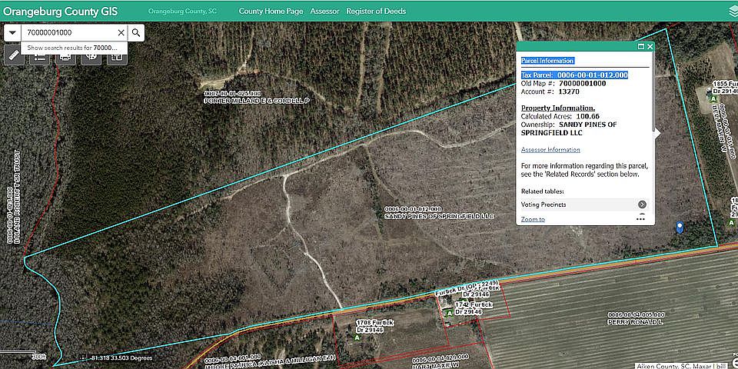The width and height of the screenshot is (738, 369).
Task: Select the 'Show search results' suggestion
Action: click(72, 47)
